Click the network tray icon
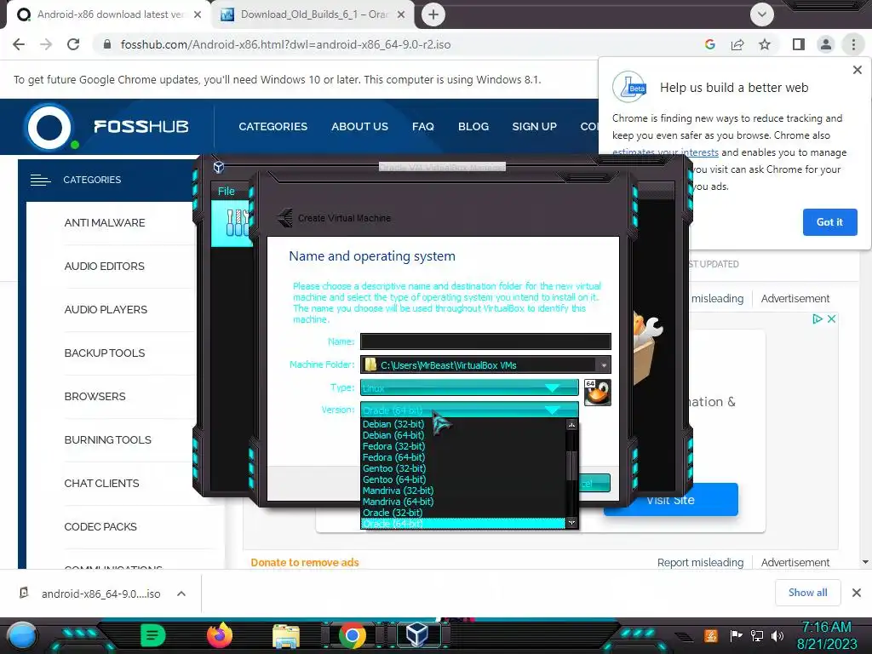The width and height of the screenshot is (872, 654). (757, 635)
